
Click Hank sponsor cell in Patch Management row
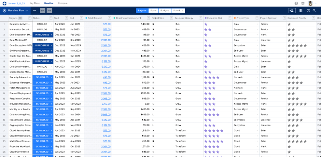(273, 88)
